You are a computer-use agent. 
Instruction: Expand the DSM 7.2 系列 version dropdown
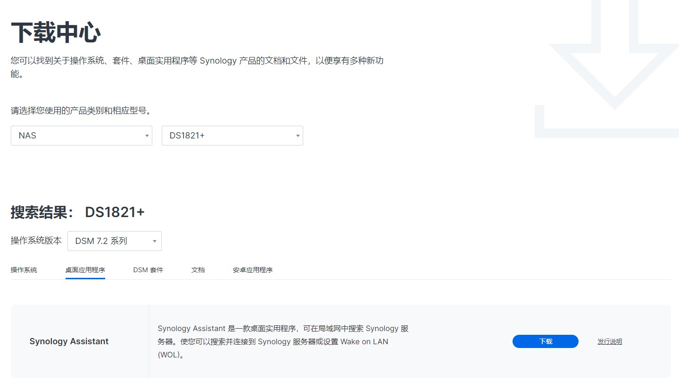pyautogui.click(x=115, y=241)
